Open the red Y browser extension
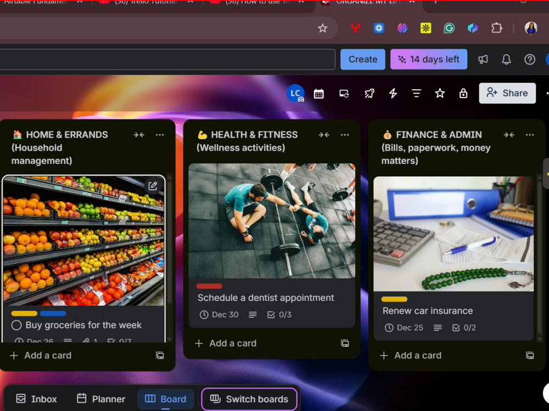549x411 pixels. 355,28
